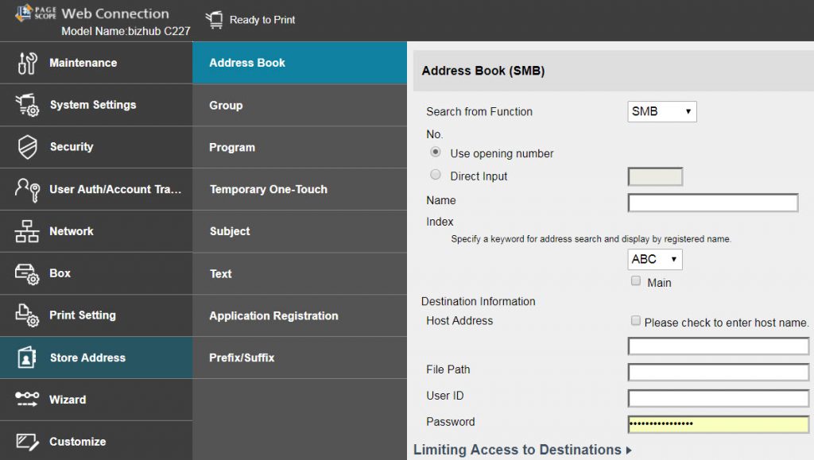Enable the Main index checkbox
This screenshot has width=814, height=460.
(635, 281)
